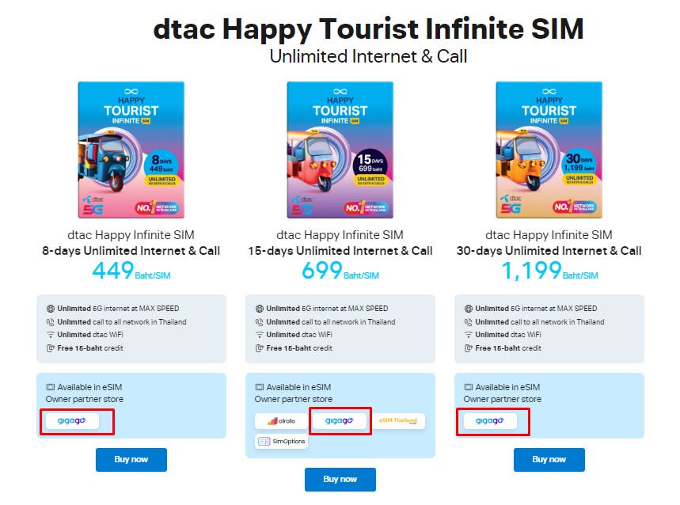Click the 15-days Unlimited Internet & Call title
Viewport: 680px width, 505px height.
point(340,251)
